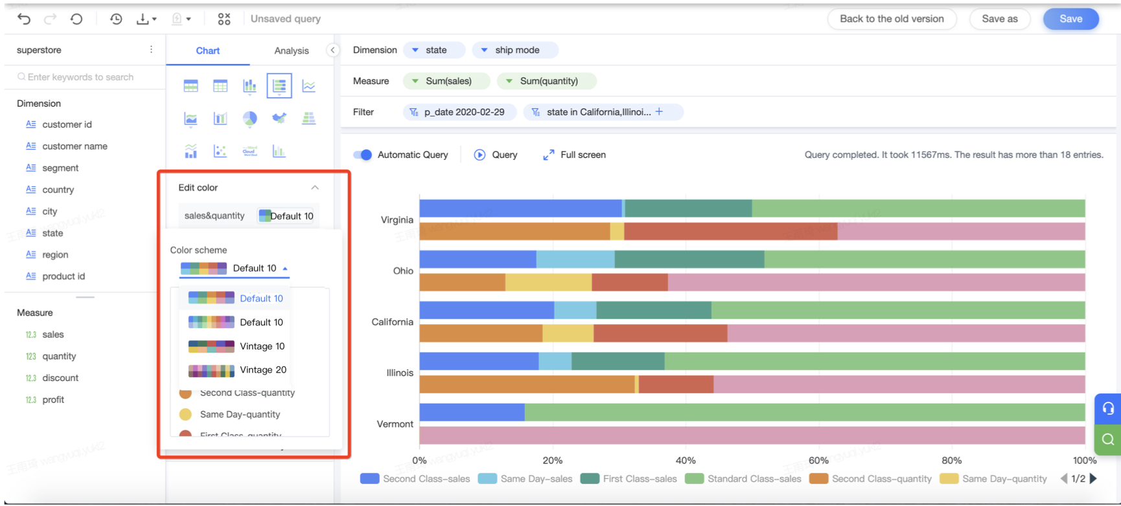Select the funnel chart type
The image size is (1121, 506).
(309, 118)
